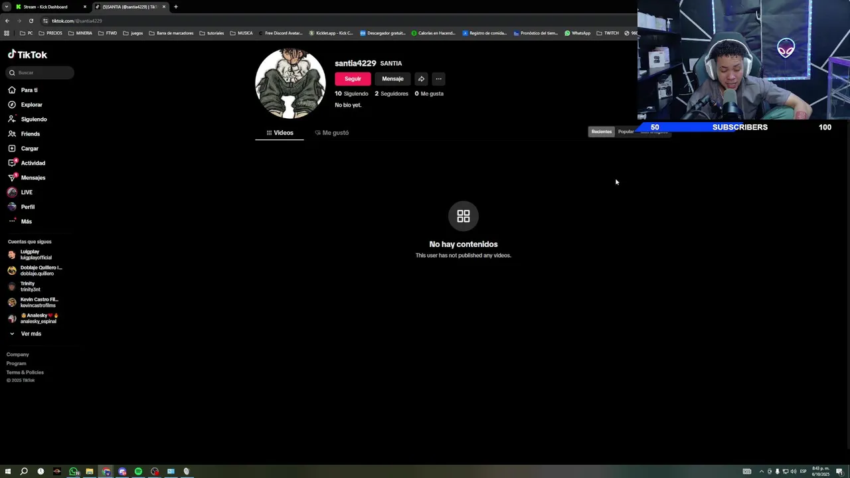Show hidden system tray icons
Screen dimensions: 850x478
(x=762, y=471)
